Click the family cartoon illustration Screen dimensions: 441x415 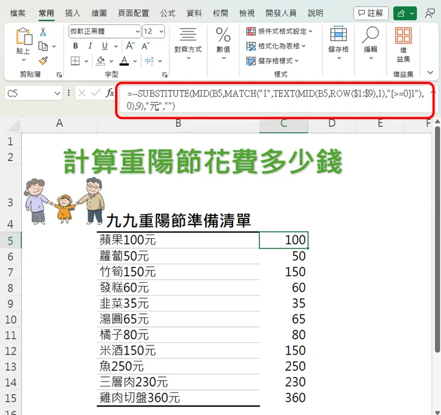(x=64, y=201)
